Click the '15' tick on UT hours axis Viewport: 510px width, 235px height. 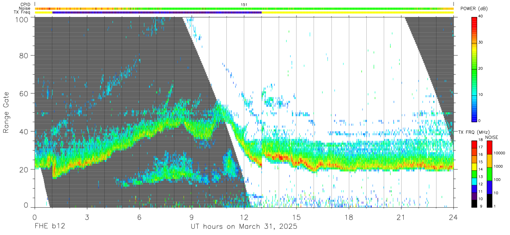[296, 217]
